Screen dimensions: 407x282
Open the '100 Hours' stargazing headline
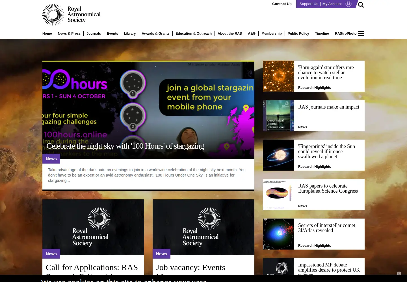tap(125, 146)
